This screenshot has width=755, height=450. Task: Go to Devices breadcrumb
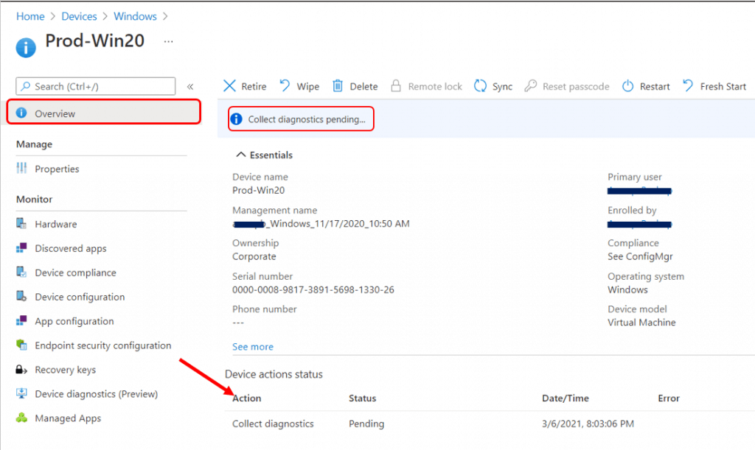79,16
